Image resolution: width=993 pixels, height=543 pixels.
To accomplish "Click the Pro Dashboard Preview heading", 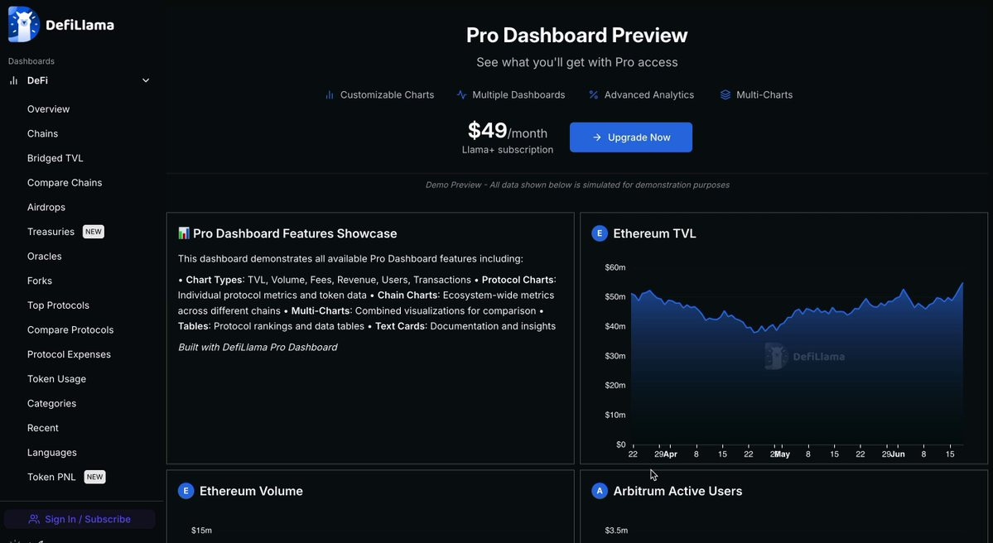I will tap(577, 36).
